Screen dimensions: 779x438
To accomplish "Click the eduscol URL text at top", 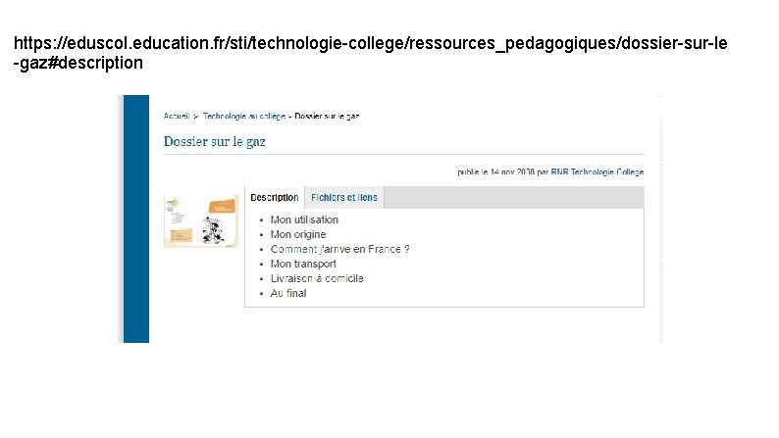I will click(370, 44).
